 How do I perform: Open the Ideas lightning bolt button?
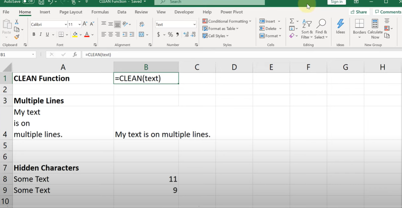point(340,27)
